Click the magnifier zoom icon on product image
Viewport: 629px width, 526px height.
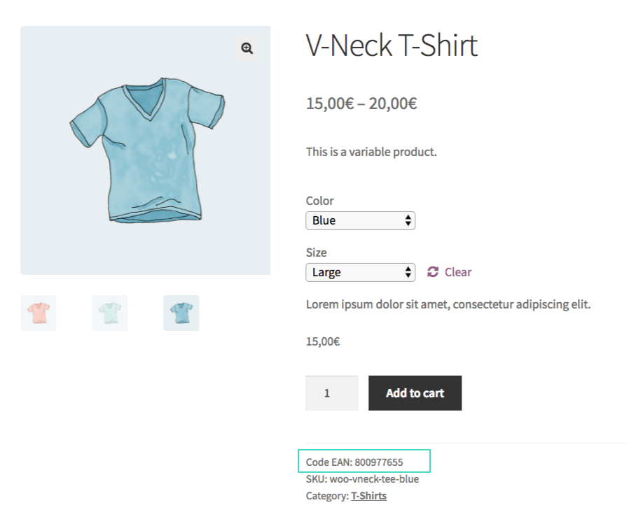coord(247,48)
